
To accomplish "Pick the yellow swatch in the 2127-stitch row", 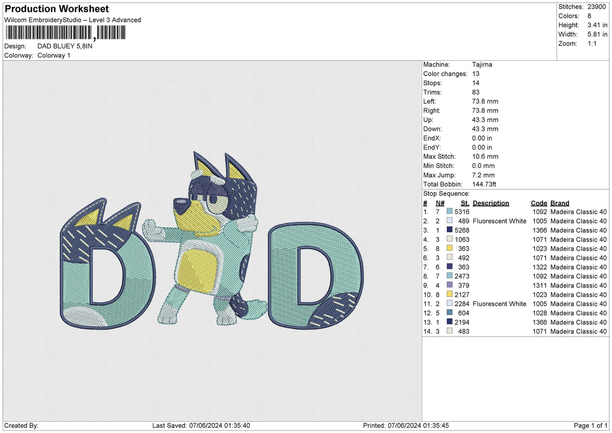I will click(449, 295).
